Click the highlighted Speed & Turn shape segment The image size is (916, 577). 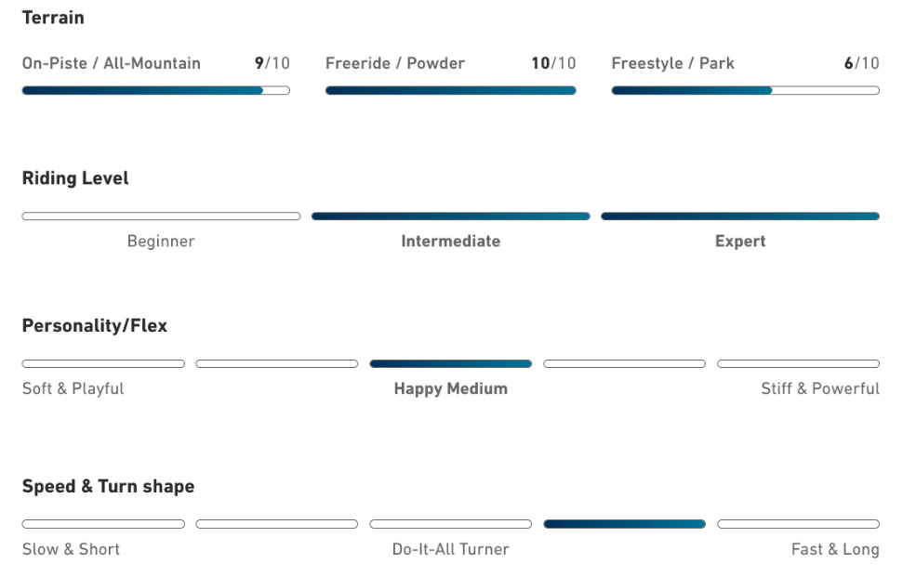(624, 524)
